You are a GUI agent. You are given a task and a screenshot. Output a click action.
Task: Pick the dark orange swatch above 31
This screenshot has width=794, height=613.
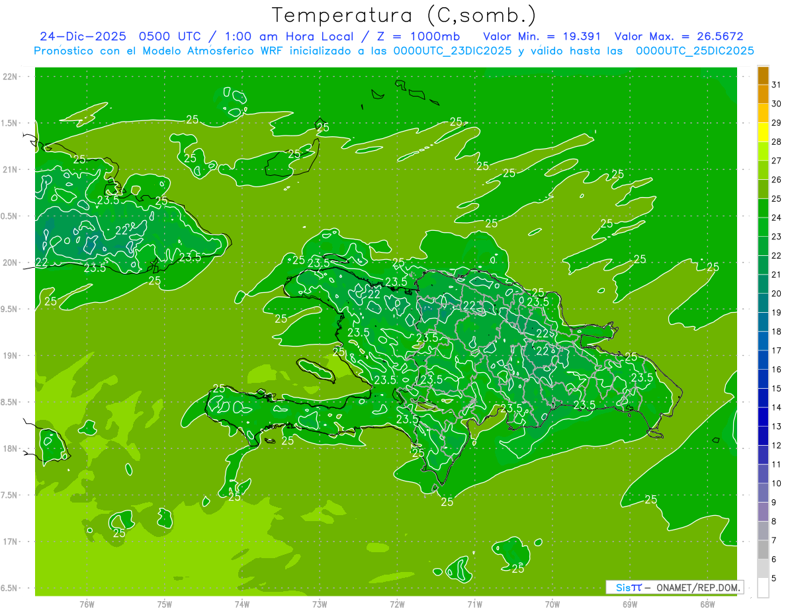(763, 75)
